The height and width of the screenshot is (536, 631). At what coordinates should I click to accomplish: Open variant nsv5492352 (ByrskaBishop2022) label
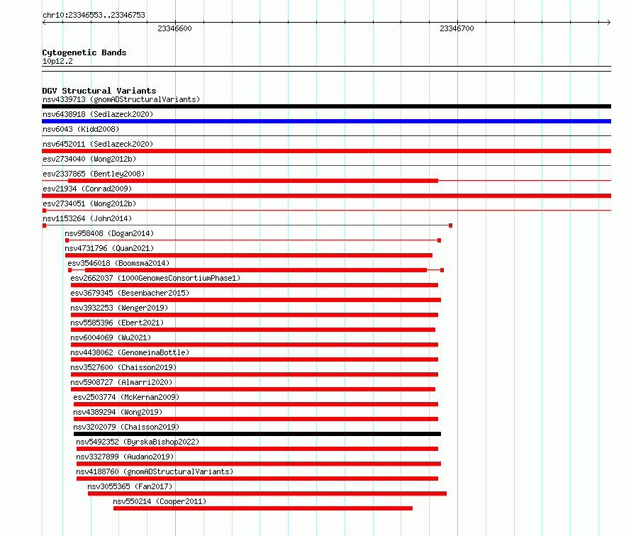[138, 442]
